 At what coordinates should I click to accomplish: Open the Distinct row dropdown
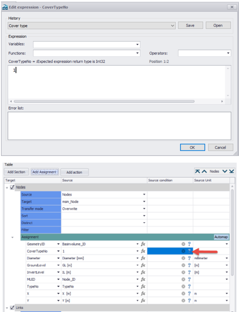144,223
